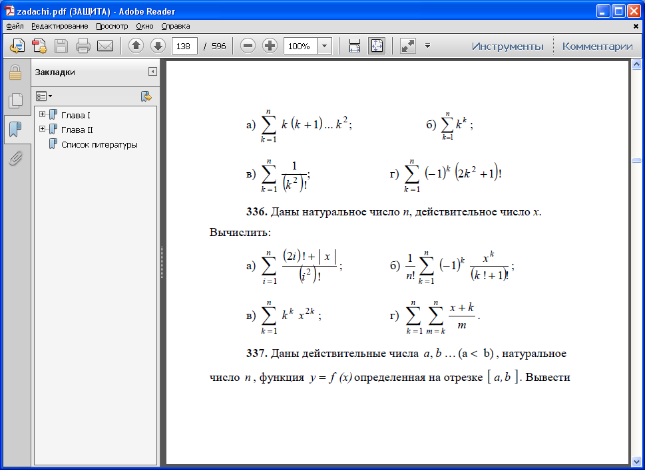645x470 pixels.
Task: Open the attachments paperclip panel
Action: [x=15, y=158]
